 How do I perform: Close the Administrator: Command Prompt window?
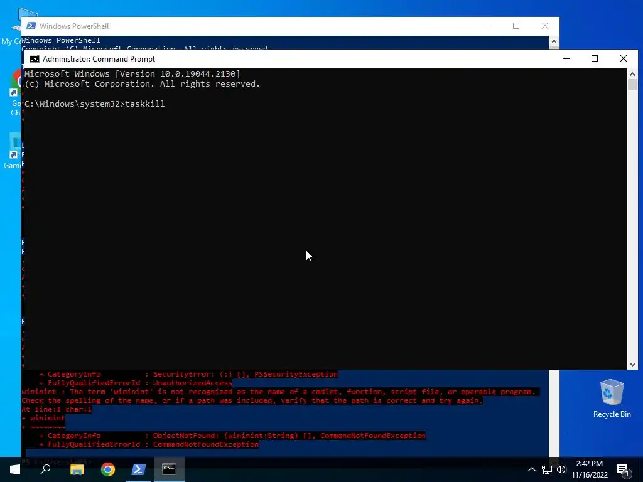[624, 58]
